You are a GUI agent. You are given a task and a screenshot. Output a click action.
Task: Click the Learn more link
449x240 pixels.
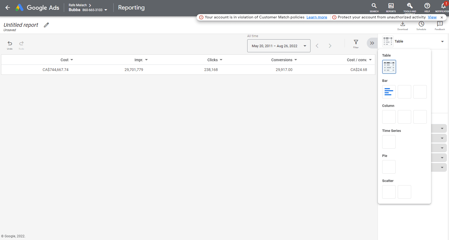(317, 17)
